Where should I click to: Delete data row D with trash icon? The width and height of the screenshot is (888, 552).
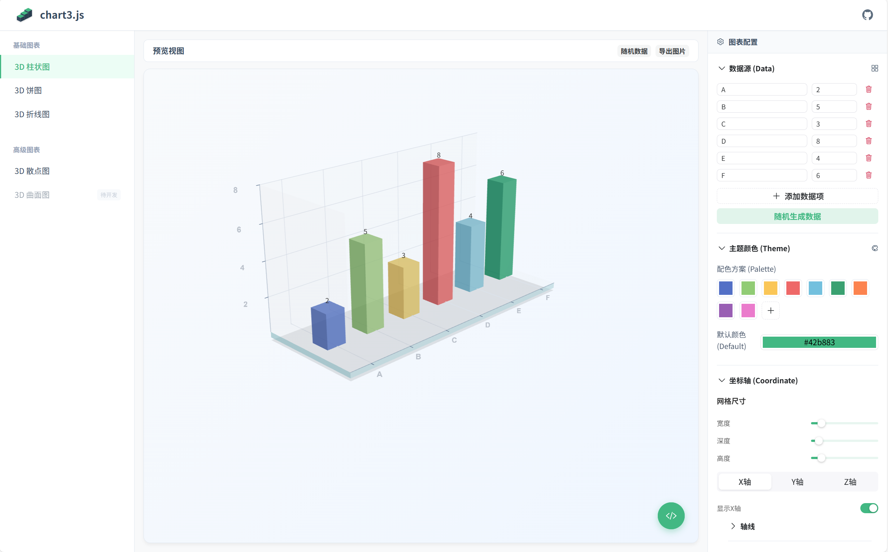[x=869, y=141]
